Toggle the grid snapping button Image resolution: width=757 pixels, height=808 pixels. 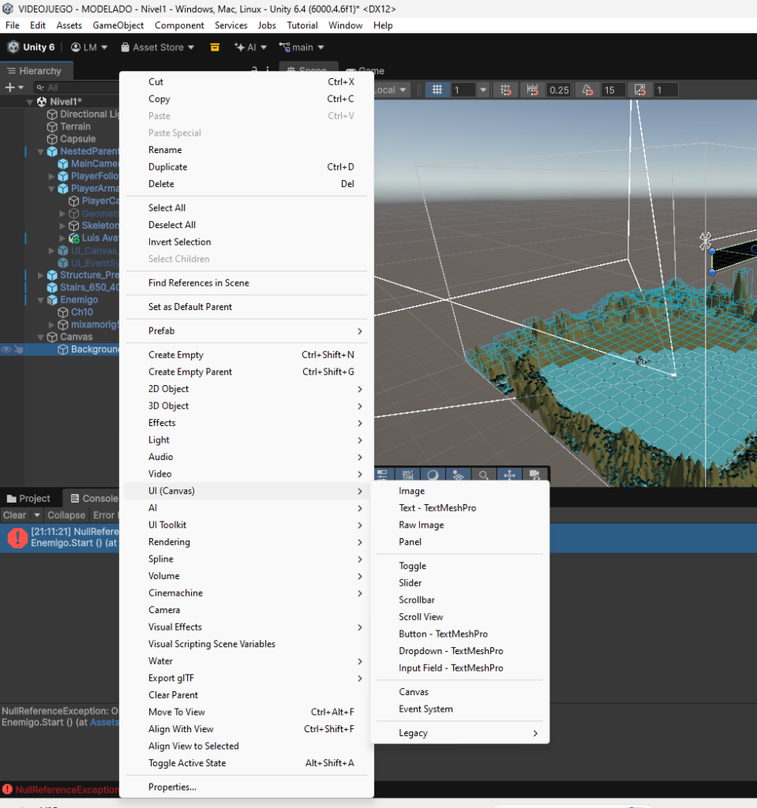[437, 90]
